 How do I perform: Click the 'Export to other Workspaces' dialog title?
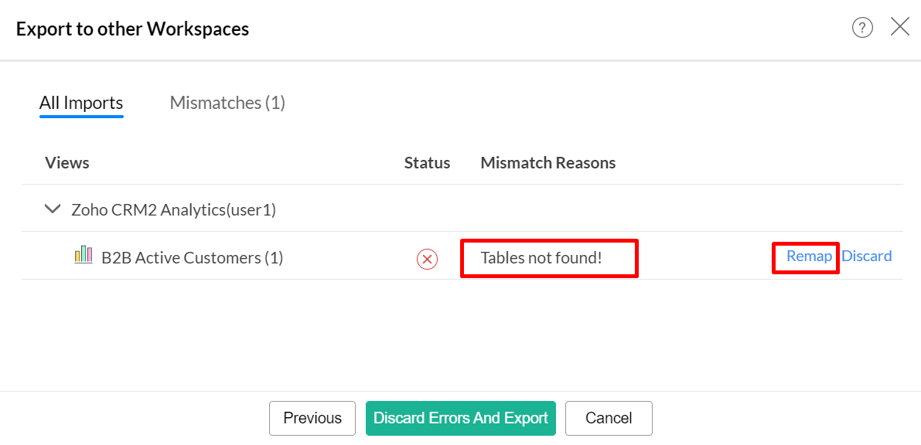[132, 29]
